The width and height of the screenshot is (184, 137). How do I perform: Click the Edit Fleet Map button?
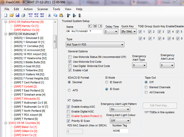coord(160,106)
